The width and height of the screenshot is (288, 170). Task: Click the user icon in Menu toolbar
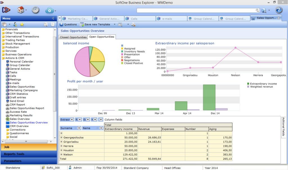pyautogui.click(x=15, y=24)
